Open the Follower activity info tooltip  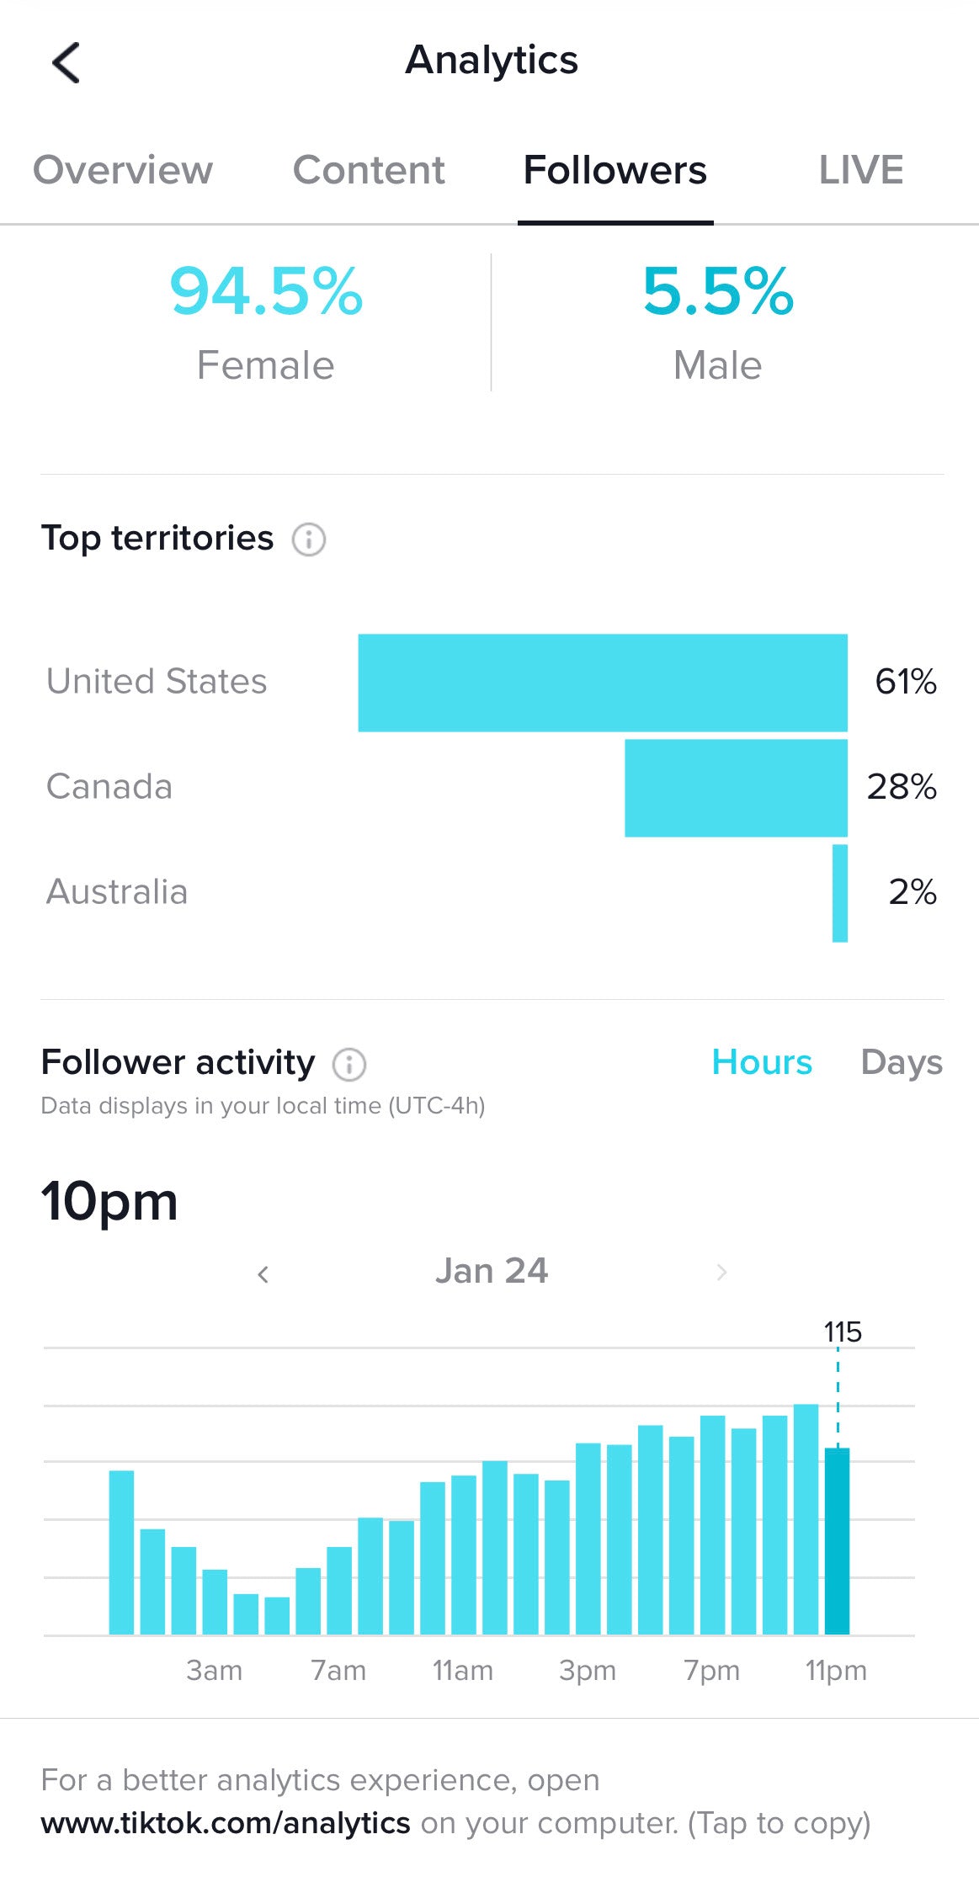[x=350, y=1063]
